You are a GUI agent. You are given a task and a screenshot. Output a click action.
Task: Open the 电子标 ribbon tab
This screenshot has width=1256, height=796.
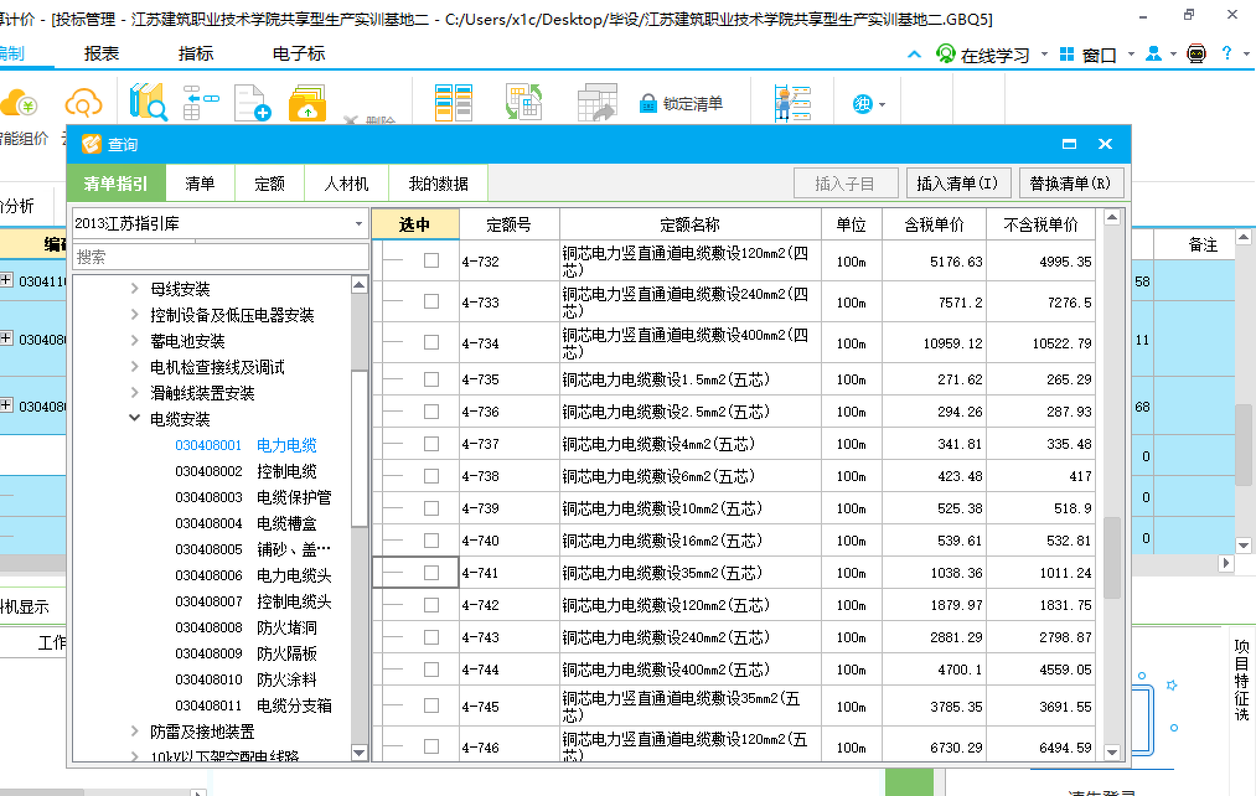click(299, 54)
